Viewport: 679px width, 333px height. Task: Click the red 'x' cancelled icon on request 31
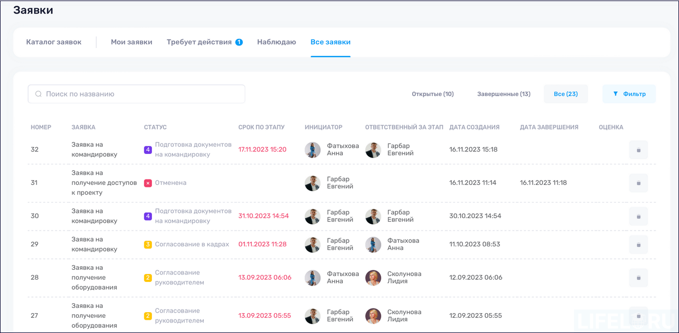[x=148, y=183]
